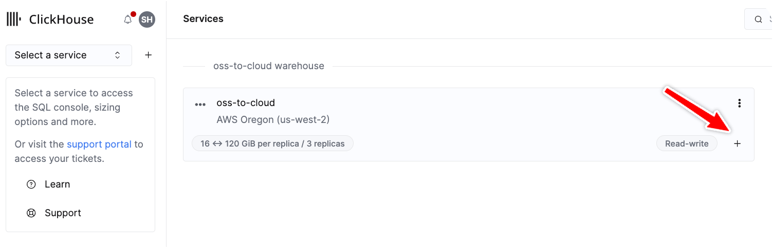773x248 pixels.
Task: Click the sidebar SQL console help text
Action: (x=73, y=108)
